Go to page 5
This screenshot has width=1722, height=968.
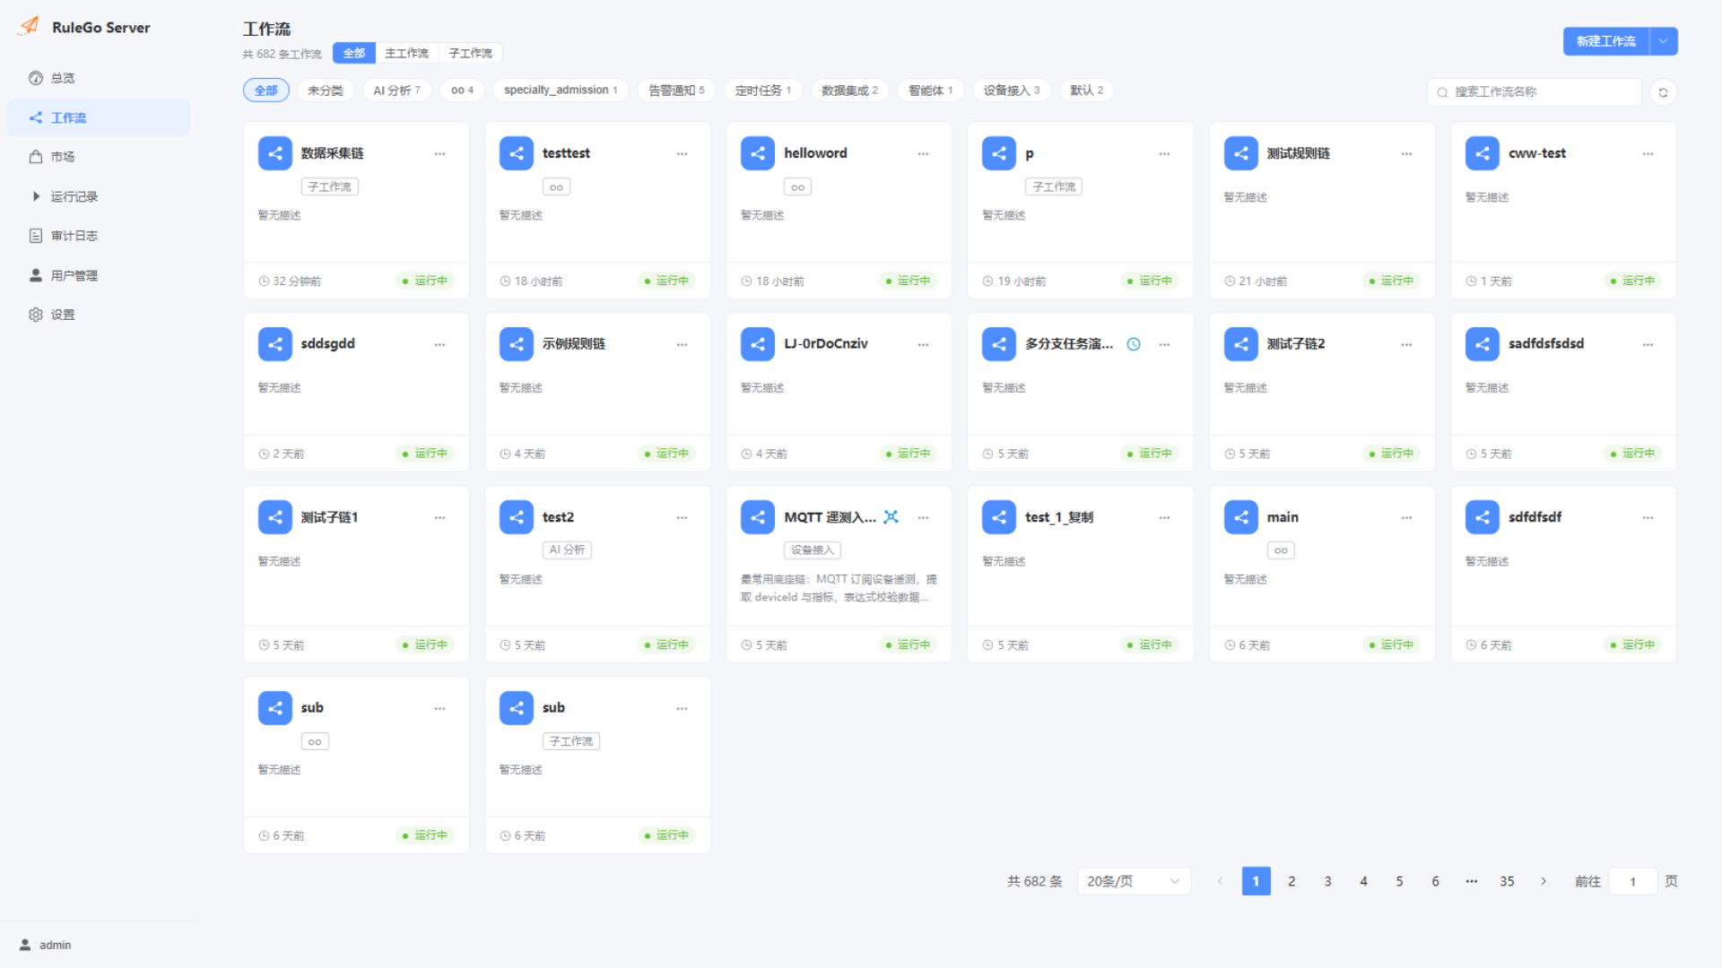1399,882
